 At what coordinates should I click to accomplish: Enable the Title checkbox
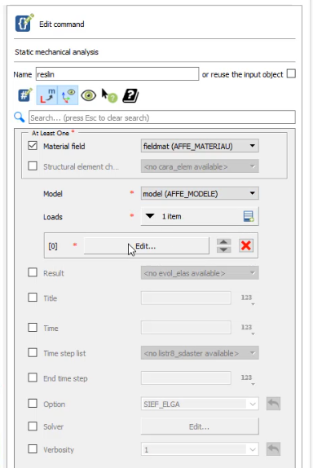pyautogui.click(x=33, y=298)
